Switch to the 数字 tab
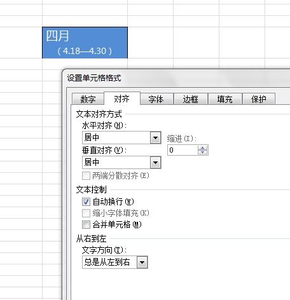Image resolution: width=290 pixels, height=300 pixels. [x=88, y=99]
